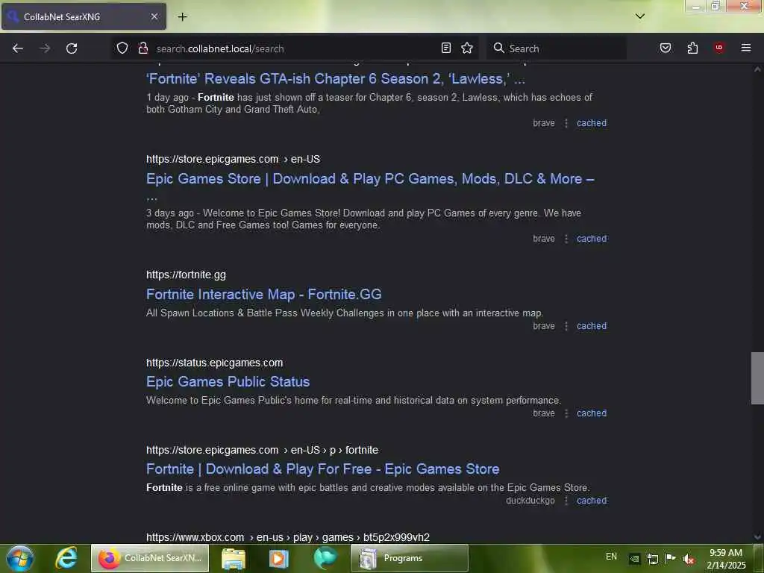764x573 pixels.
Task: Click the scrollbar up arrow
Action: (757, 69)
